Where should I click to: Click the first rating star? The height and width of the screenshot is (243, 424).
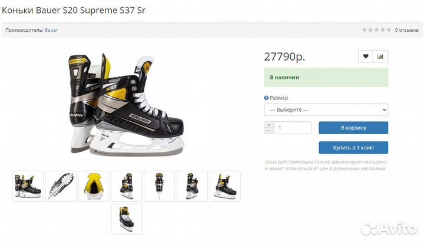365,29
